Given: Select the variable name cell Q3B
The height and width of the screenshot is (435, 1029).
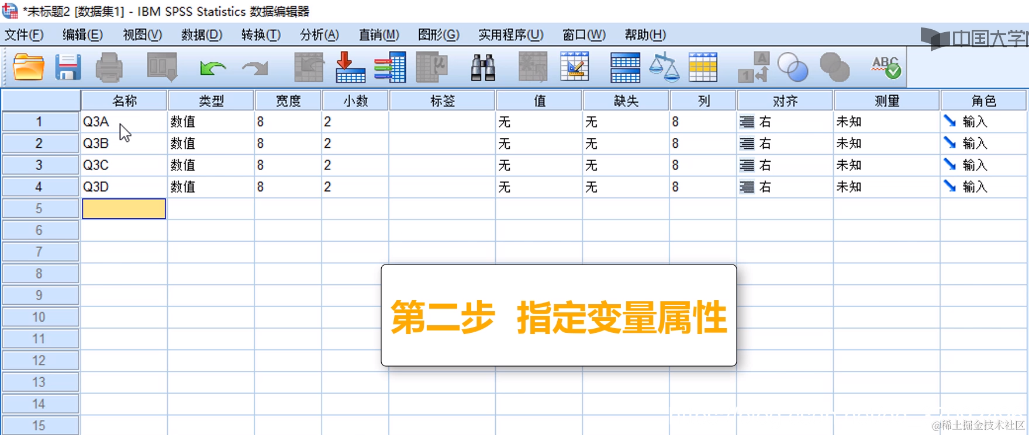Looking at the screenshot, I should point(124,144).
